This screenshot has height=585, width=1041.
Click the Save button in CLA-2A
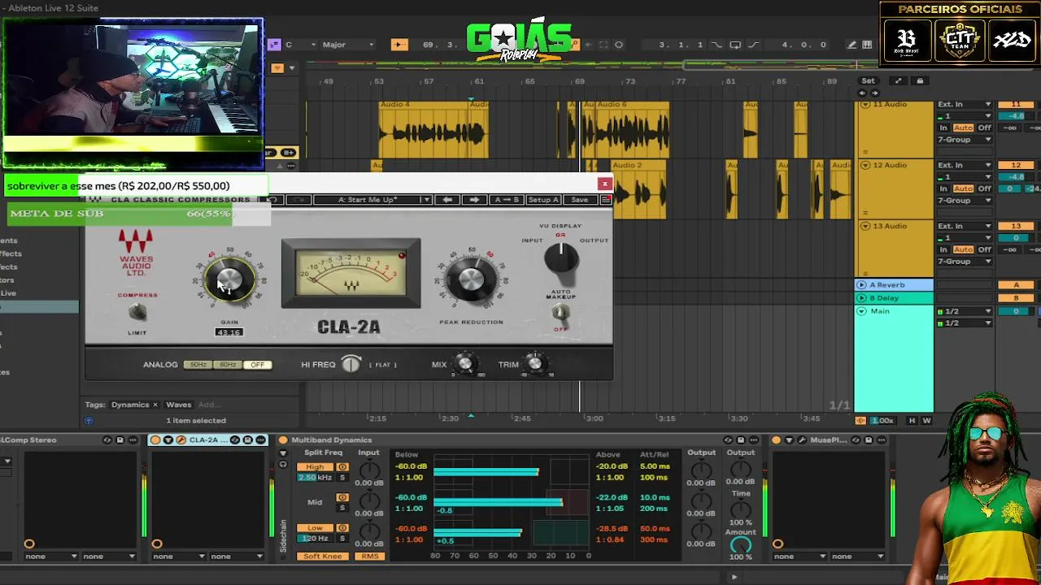[580, 200]
